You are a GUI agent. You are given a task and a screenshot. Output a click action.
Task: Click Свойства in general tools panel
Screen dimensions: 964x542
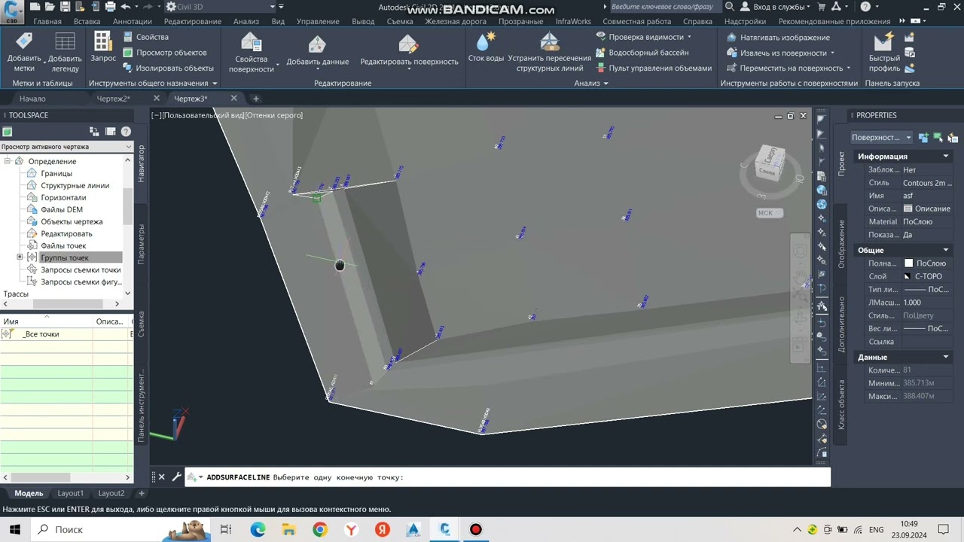click(145, 37)
